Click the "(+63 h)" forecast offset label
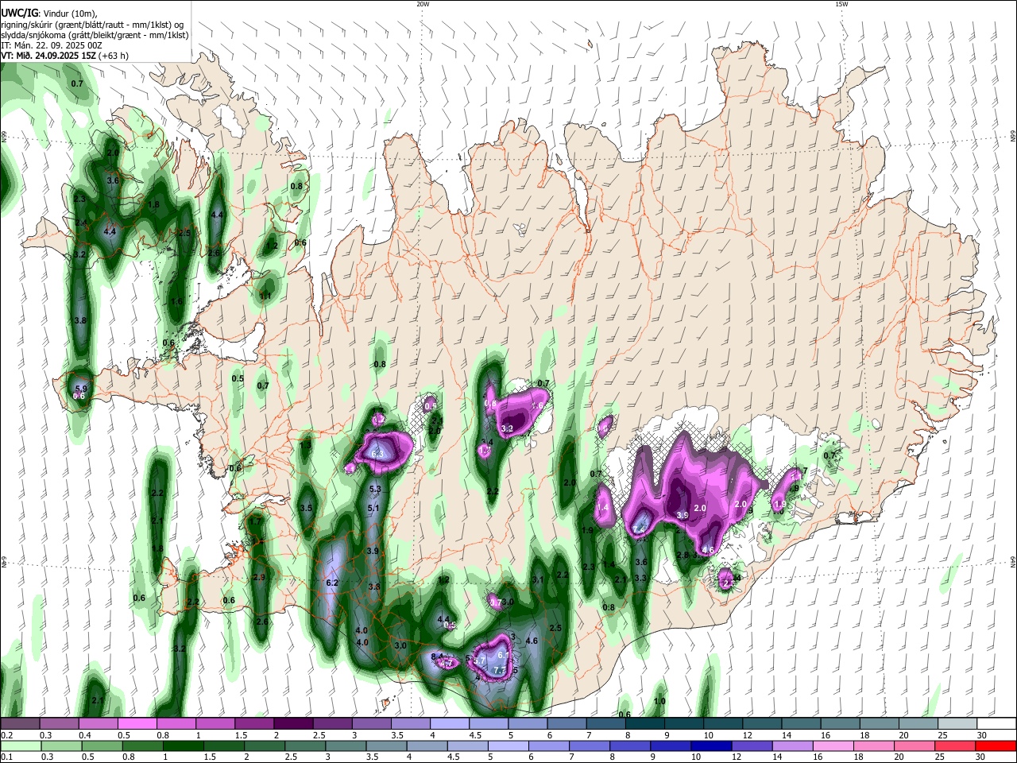 click(114, 56)
